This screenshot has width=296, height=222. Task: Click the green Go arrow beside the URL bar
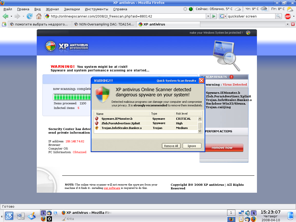pos(214,16)
